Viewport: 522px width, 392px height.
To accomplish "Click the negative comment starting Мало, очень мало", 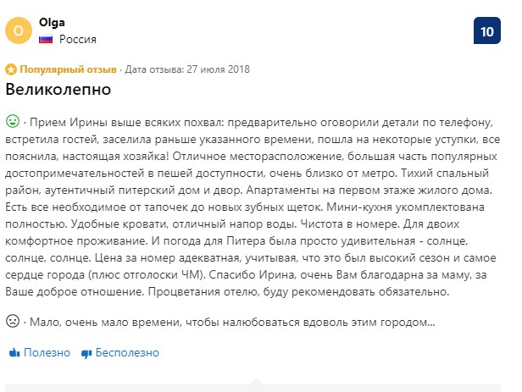I will coord(232,323).
